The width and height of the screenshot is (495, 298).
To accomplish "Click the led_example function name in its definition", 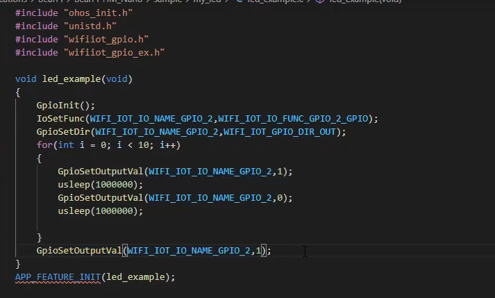I will pos(72,78).
